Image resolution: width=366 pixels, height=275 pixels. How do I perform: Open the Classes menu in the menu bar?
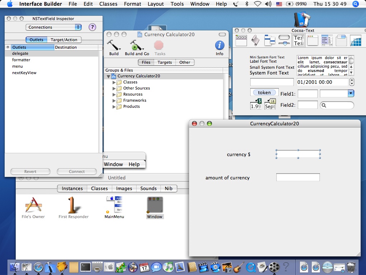coord(108,4)
